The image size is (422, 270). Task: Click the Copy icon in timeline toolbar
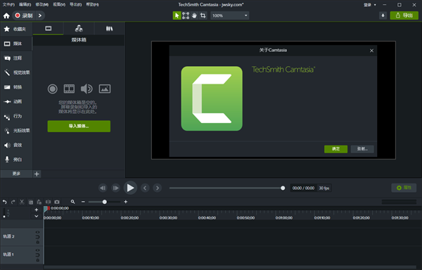coord(31,202)
